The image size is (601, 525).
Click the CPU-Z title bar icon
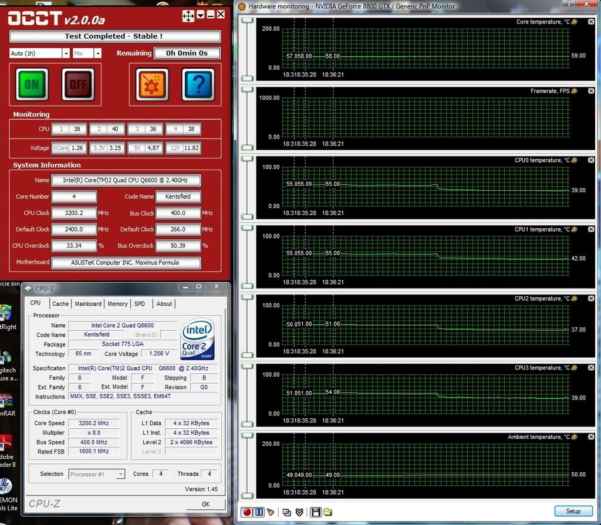tap(28, 288)
